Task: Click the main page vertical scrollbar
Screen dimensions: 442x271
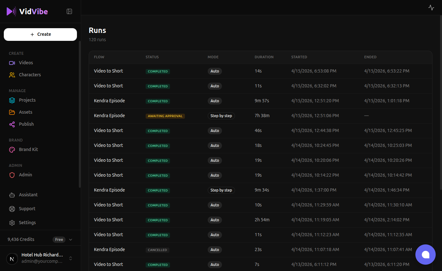Action: (x=440, y=103)
